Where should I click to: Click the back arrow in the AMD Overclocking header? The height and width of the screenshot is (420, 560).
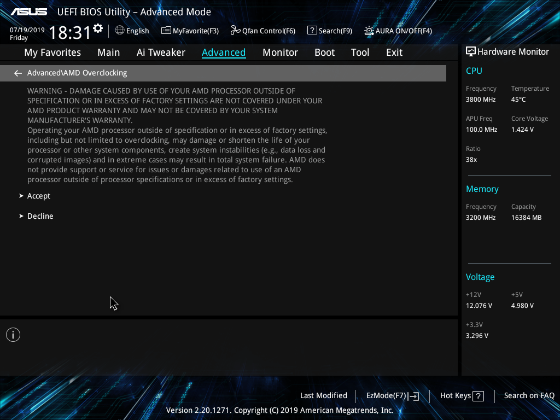18,73
